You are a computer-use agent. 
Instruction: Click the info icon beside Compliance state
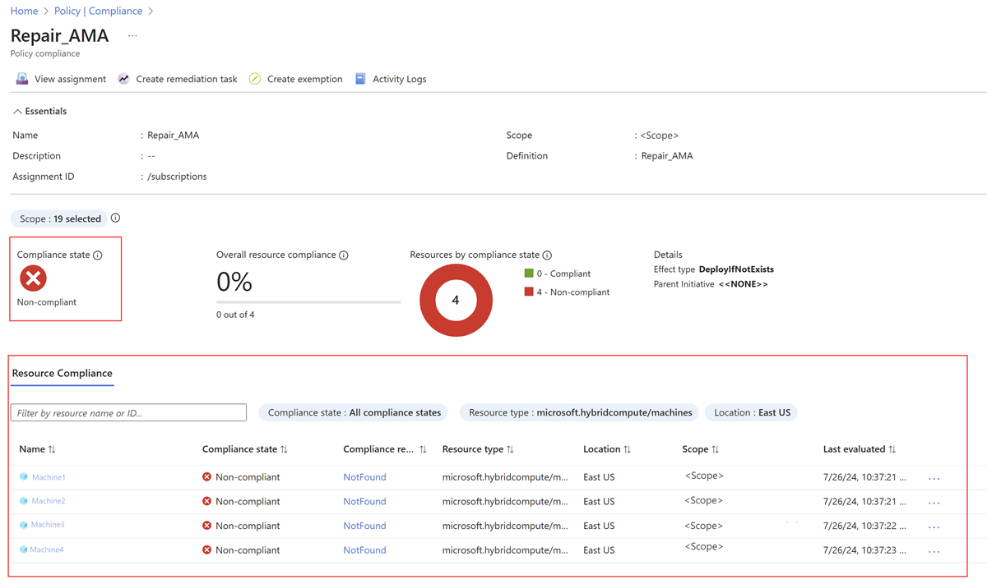click(98, 255)
